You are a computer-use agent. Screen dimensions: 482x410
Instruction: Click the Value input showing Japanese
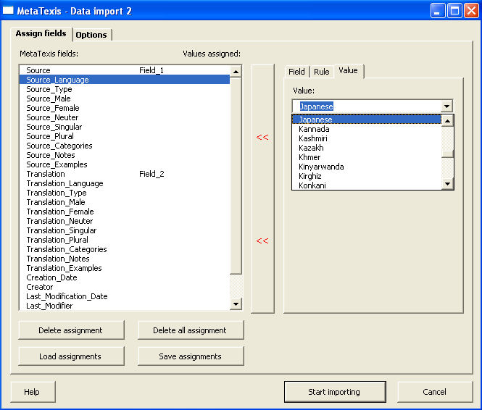pyautogui.click(x=367, y=106)
